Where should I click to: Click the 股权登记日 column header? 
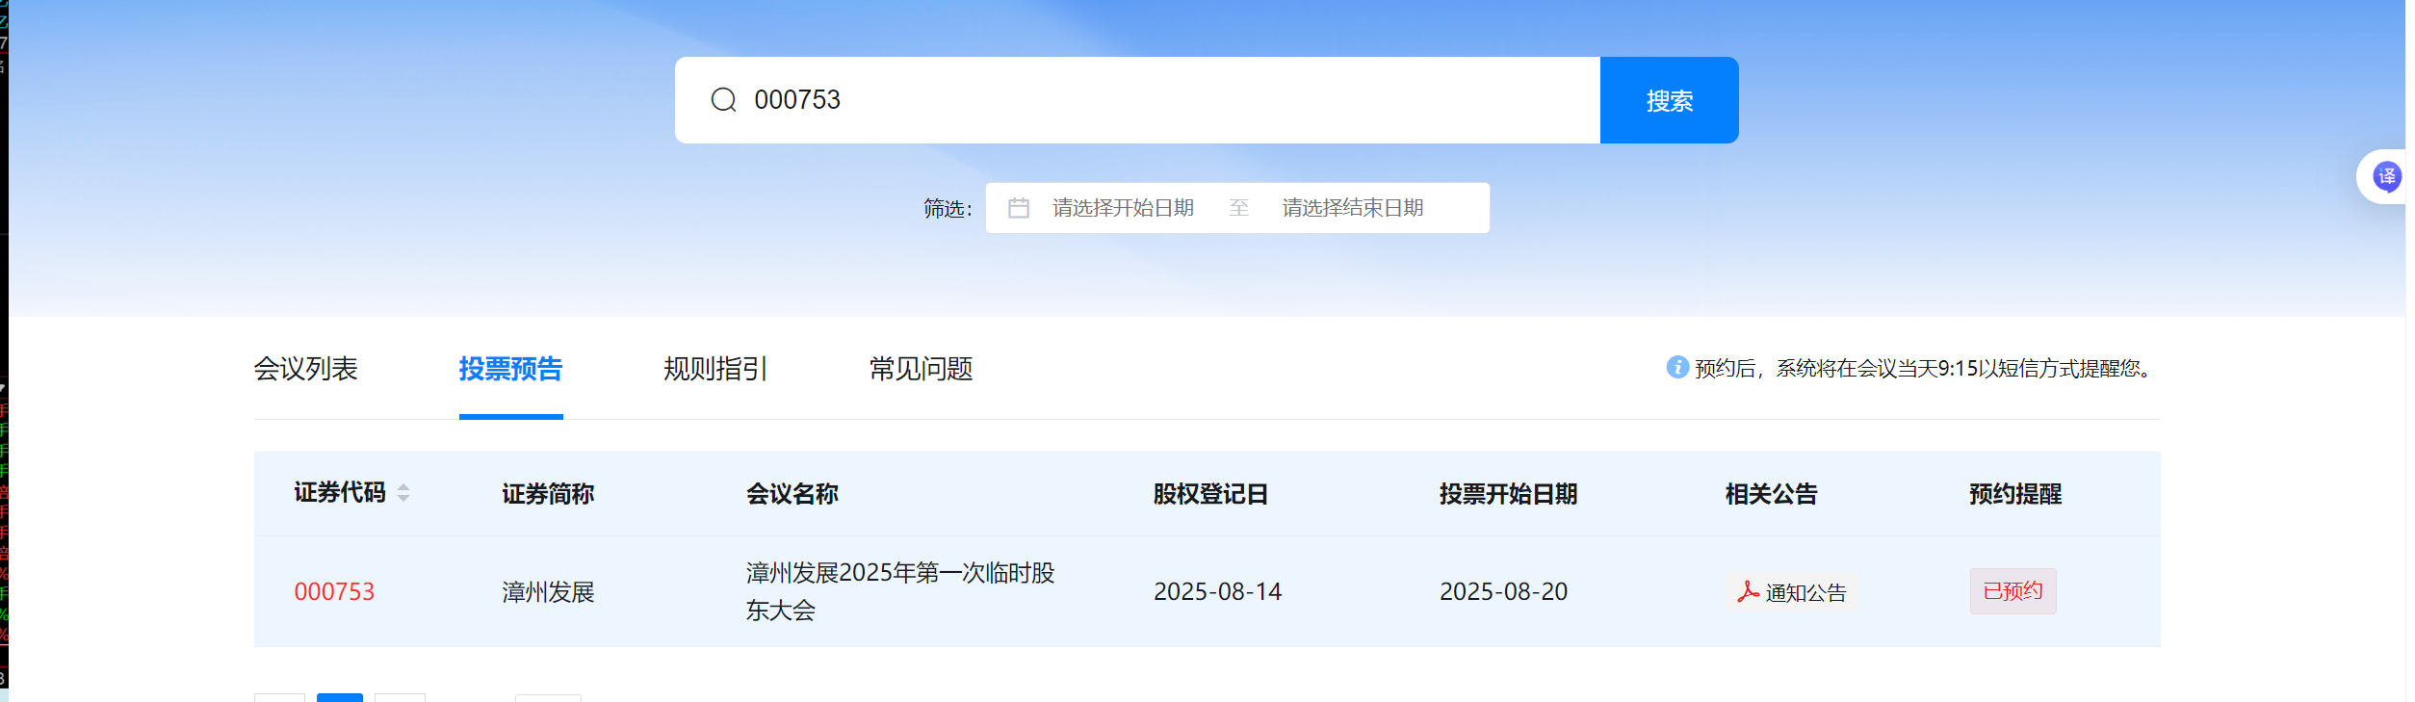1210,494
